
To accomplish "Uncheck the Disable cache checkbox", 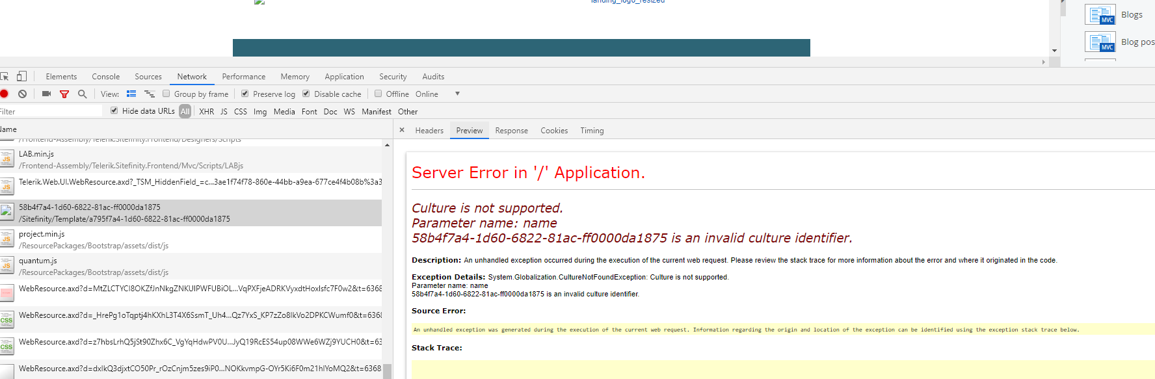I will (x=306, y=94).
